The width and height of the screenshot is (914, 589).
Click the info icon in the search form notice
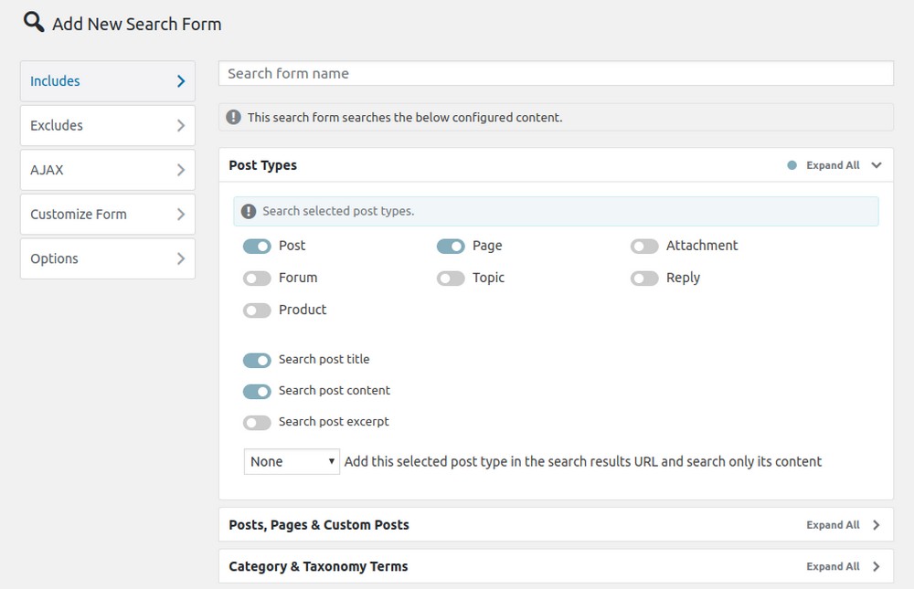234,117
